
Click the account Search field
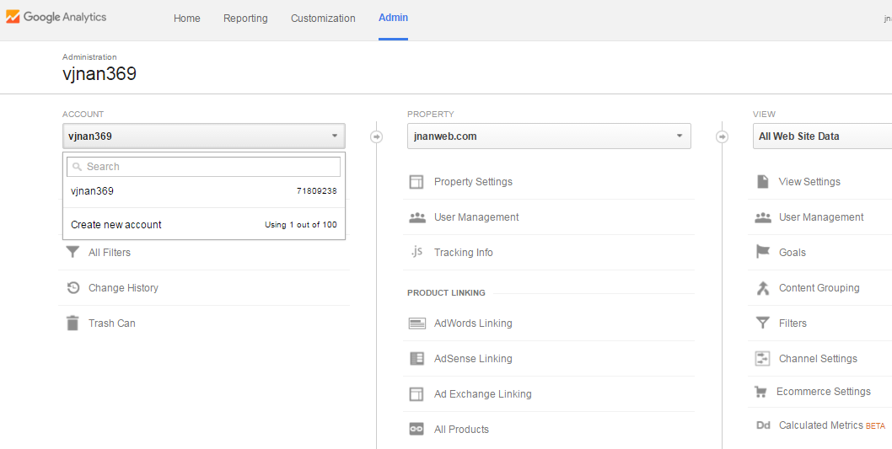coord(204,167)
